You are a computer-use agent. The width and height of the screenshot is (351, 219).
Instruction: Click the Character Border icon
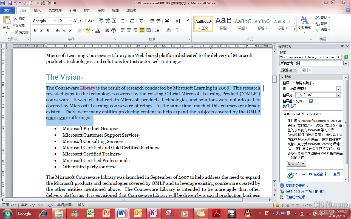coord(114,21)
